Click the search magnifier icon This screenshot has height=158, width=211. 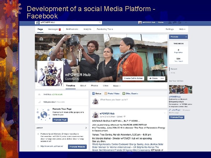[100, 23]
